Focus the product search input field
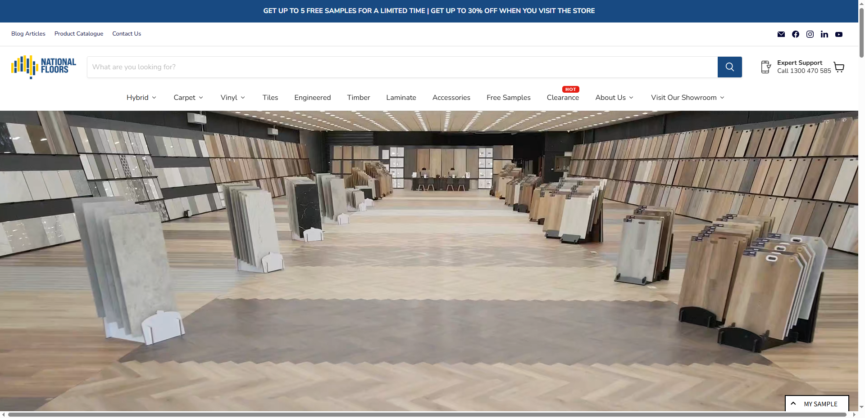865x418 pixels. (402, 67)
